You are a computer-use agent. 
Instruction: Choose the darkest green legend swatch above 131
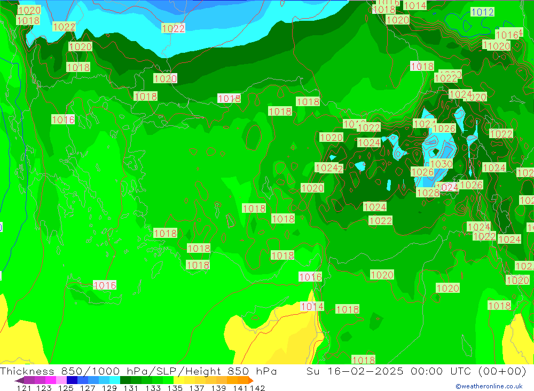(x=125, y=380)
